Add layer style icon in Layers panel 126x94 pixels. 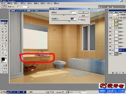[113, 73]
